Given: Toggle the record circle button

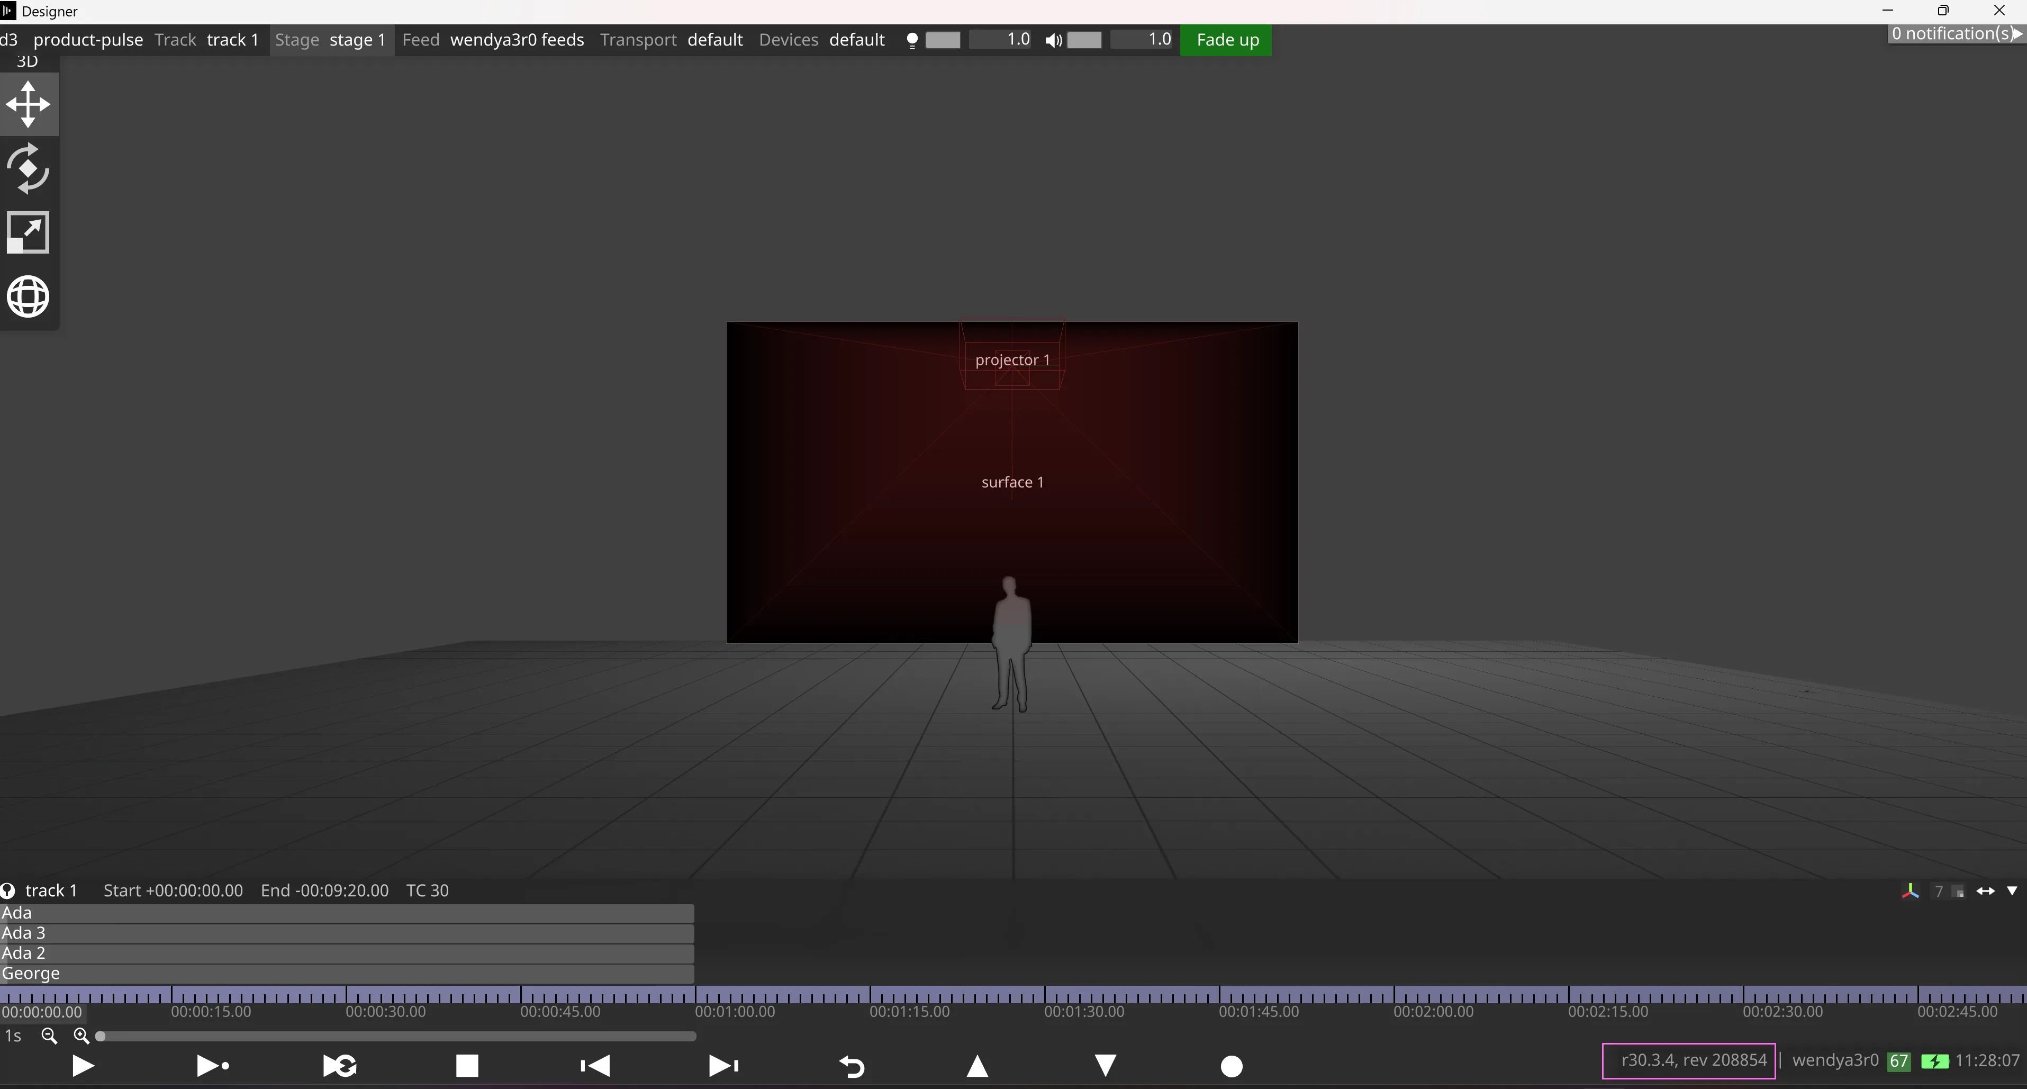Looking at the screenshot, I should 1232,1065.
